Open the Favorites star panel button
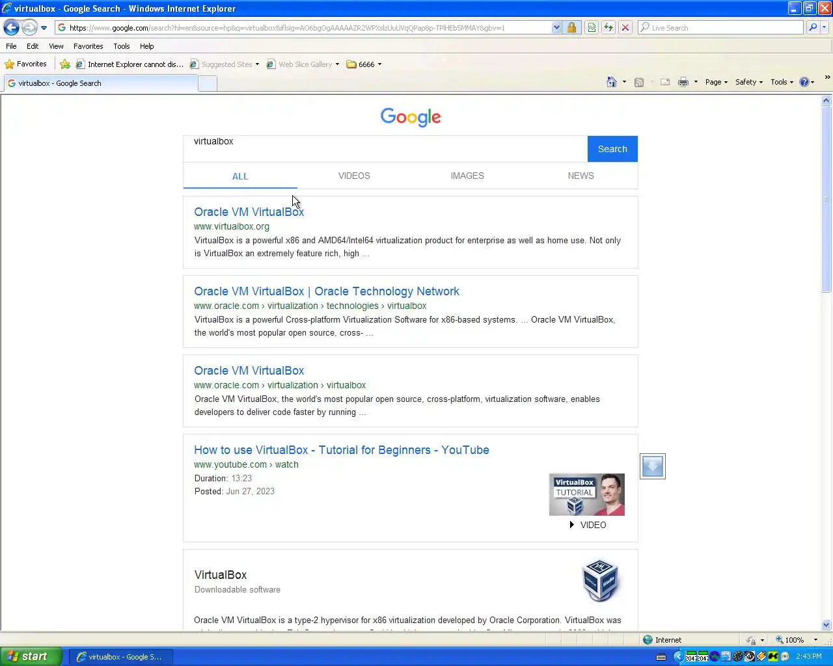 pyautogui.click(x=26, y=64)
